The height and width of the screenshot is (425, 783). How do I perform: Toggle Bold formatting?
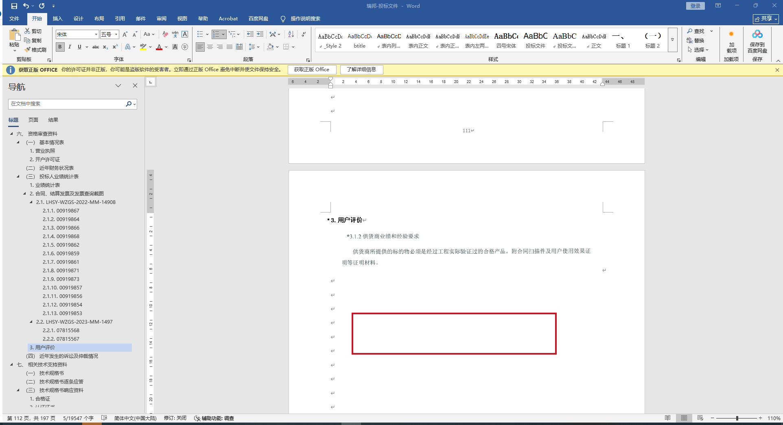tap(60, 47)
